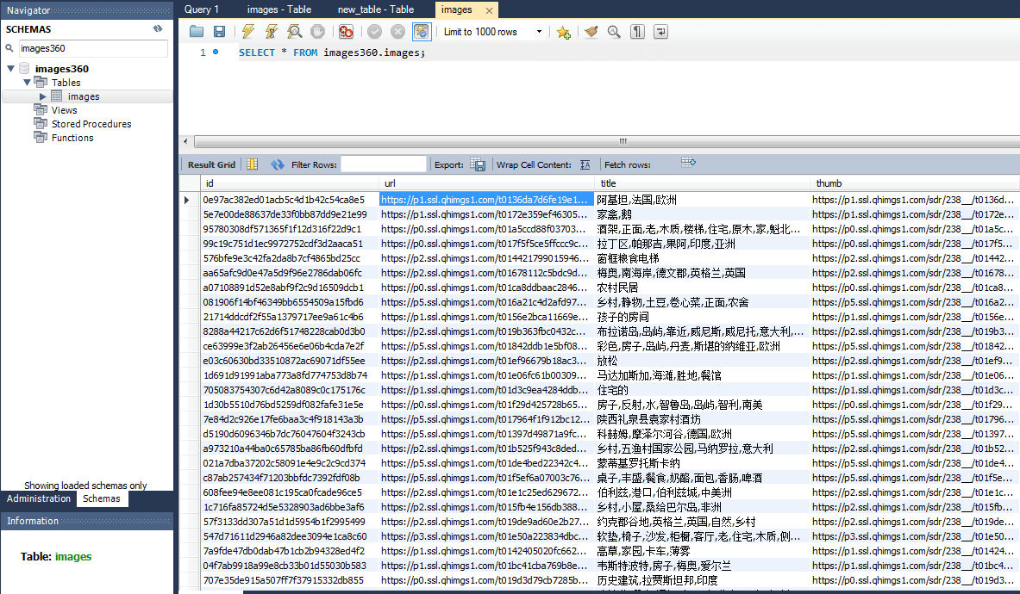The width and height of the screenshot is (1020, 594).
Task: Open the Limit to 1000 rows dropdown
Action: [x=493, y=32]
